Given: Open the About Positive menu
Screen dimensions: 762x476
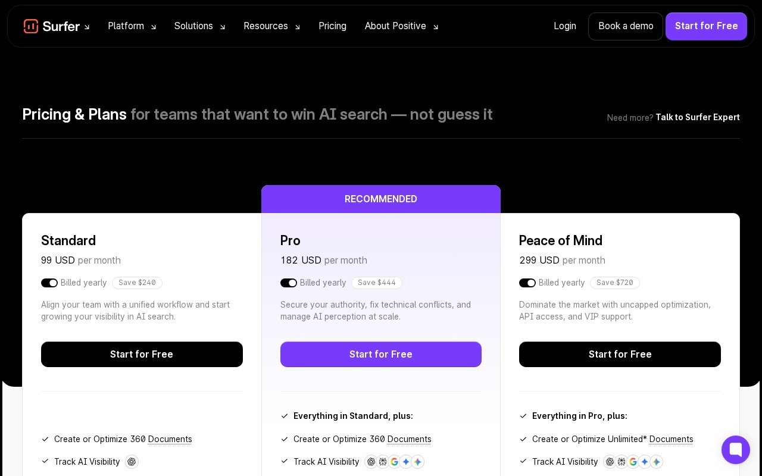Looking at the screenshot, I should click(x=402, y=26).
